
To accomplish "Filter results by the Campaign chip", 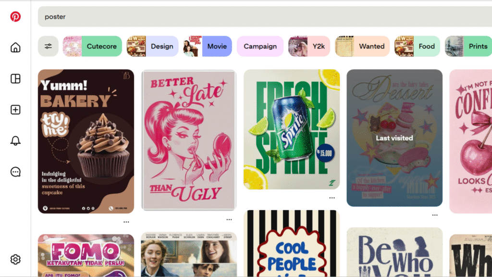I will 260,46.
